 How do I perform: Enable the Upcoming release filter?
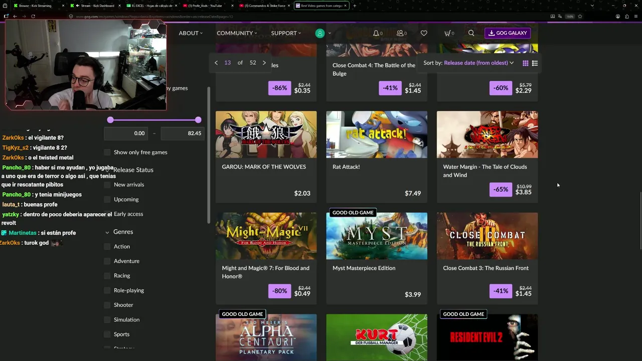107,200
